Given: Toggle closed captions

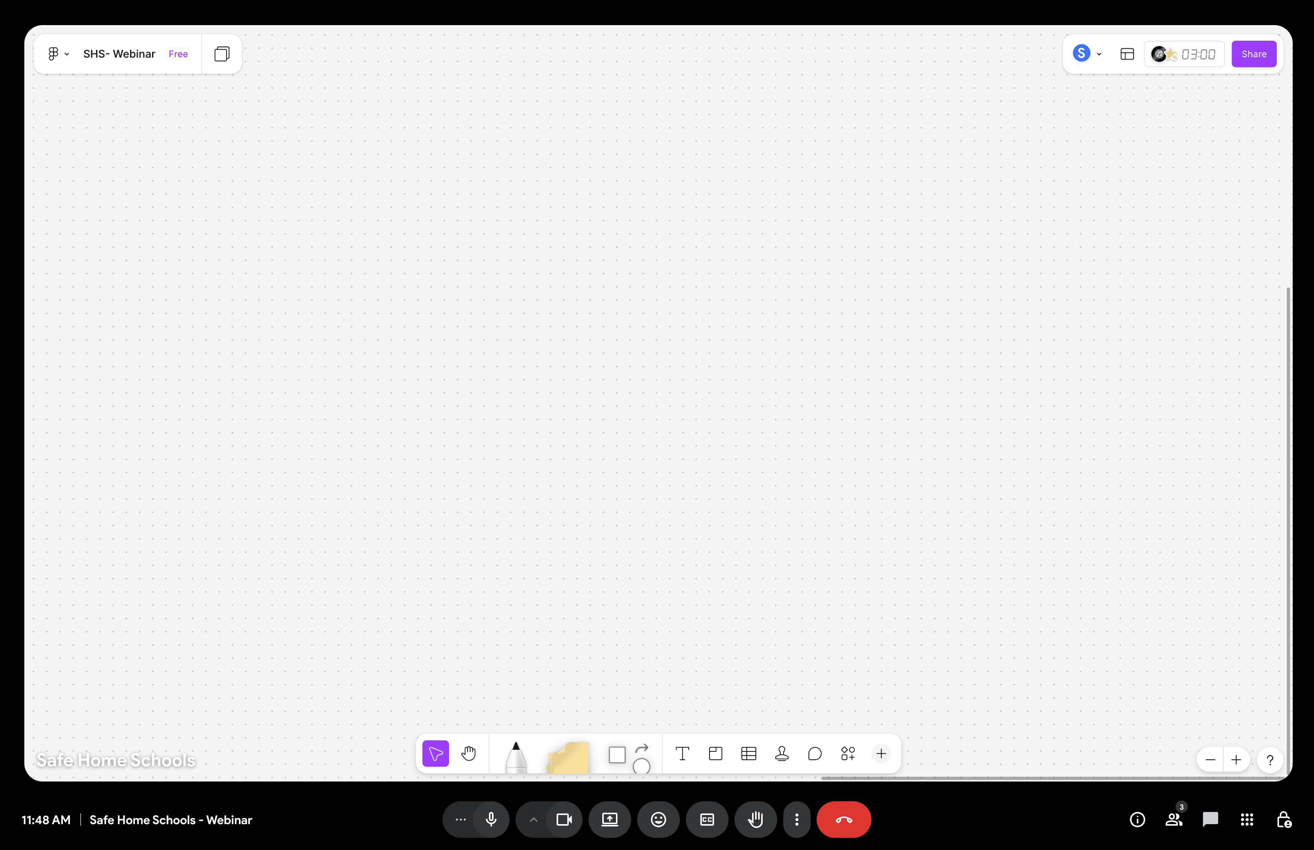Looking at the screenshot, I should (707, 820).
